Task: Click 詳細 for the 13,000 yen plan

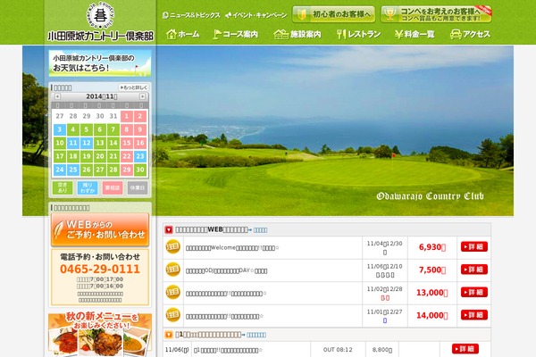Action: click(474, 292)
